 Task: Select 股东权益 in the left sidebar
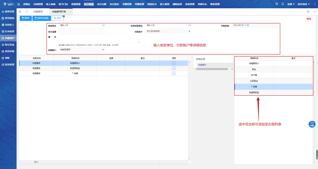click(x=9, y=45)
